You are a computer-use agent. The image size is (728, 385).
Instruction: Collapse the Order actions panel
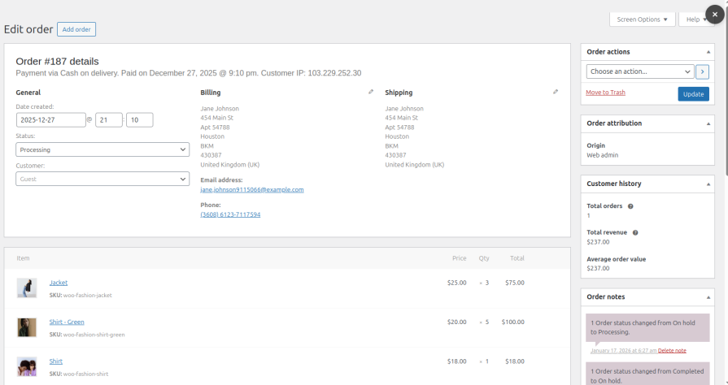click(708, 52)
